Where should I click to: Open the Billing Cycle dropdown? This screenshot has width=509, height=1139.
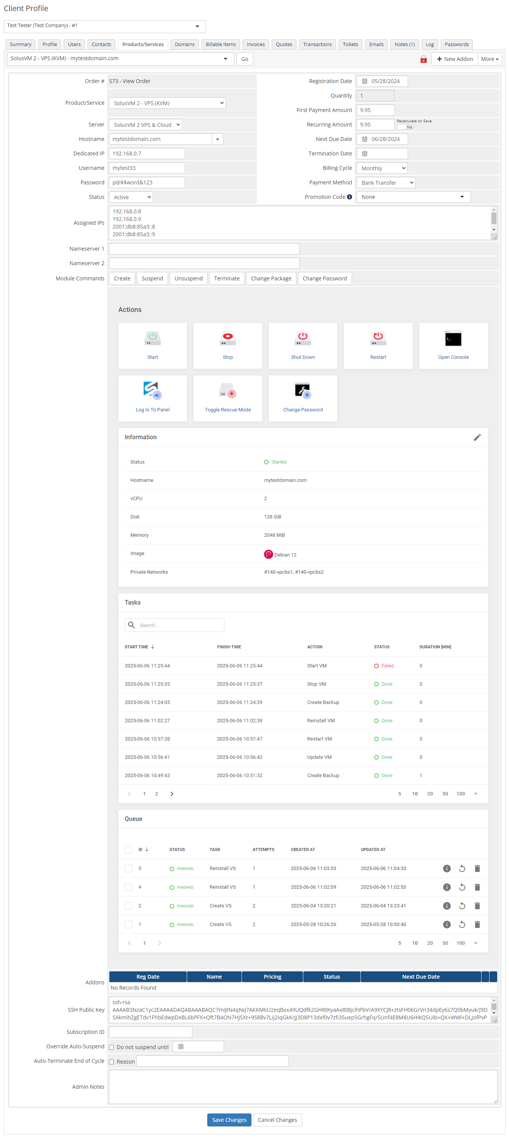tap(381, 168)
